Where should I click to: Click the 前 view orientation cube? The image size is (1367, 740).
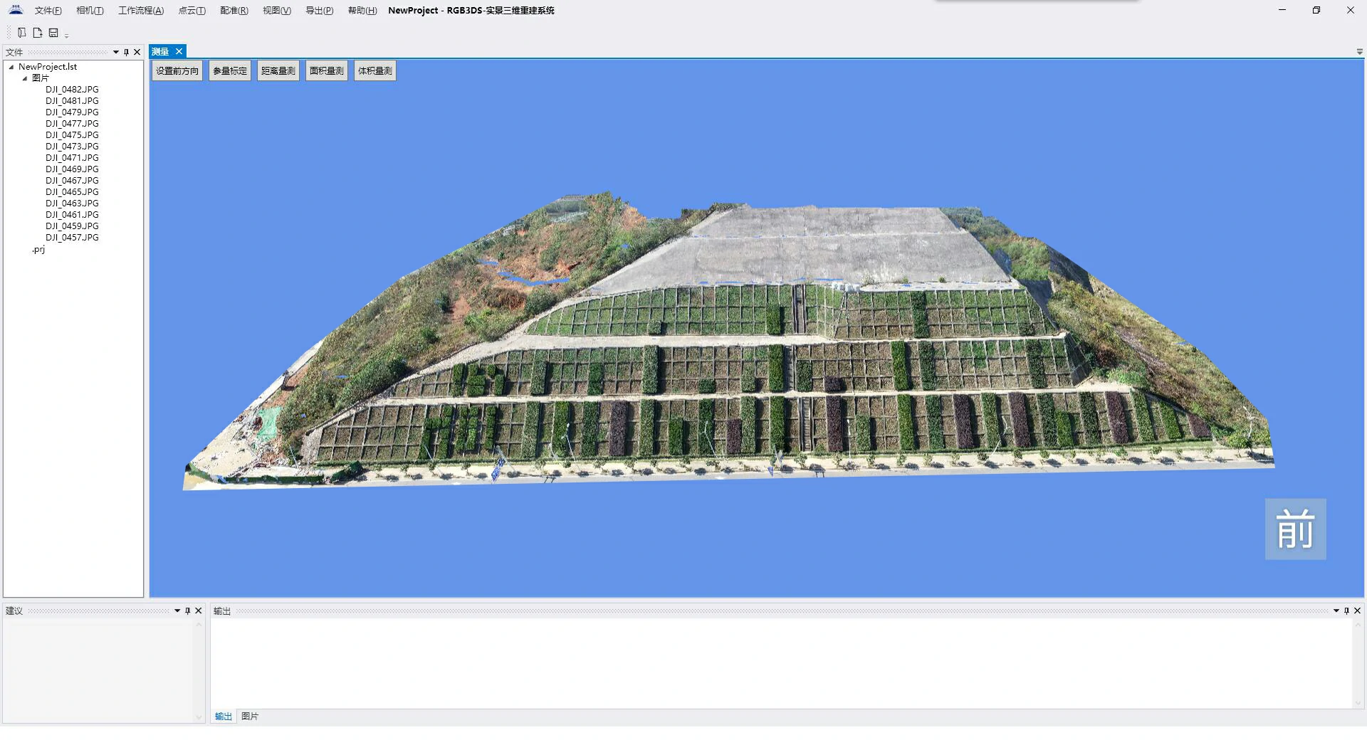tap(1295, 529)
